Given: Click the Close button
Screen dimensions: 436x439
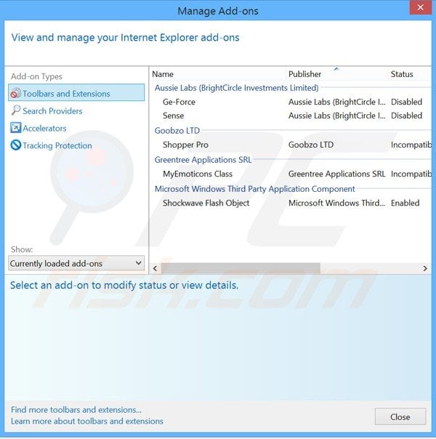Looking at the screenshot, I should (400, 416).
